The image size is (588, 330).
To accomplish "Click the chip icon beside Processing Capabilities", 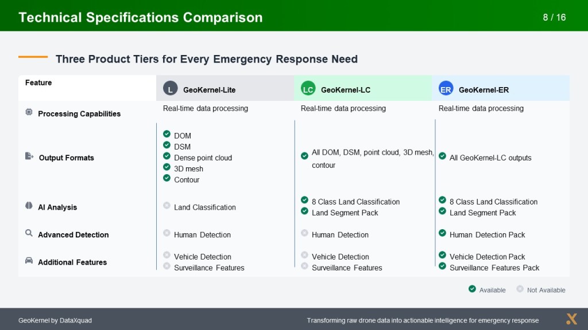I will (29, 113).
